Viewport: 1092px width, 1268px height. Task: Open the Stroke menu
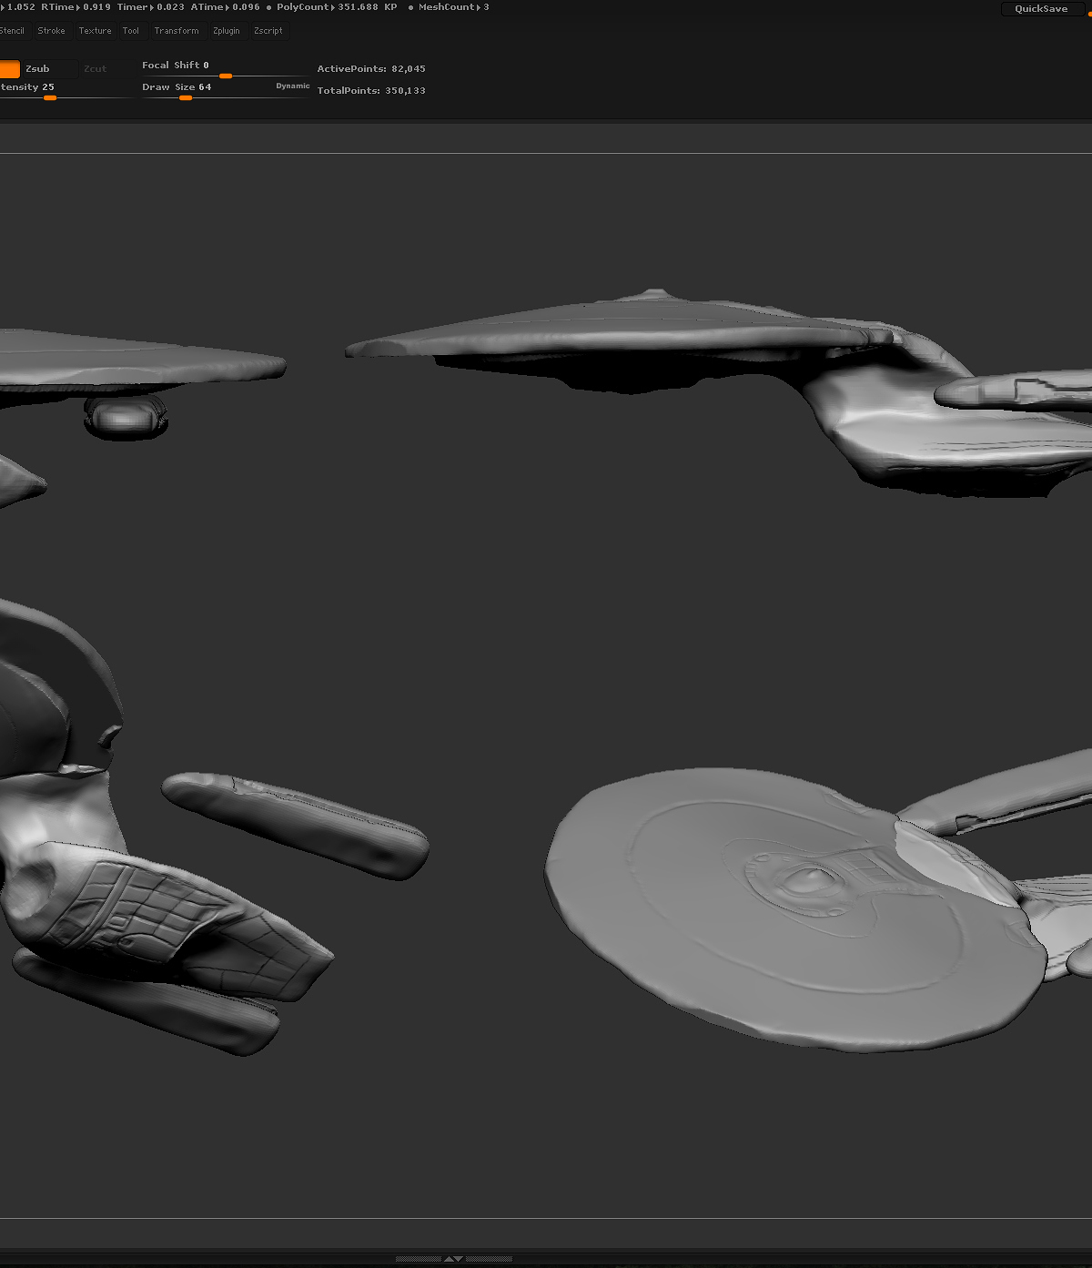(x=51, y=31)
